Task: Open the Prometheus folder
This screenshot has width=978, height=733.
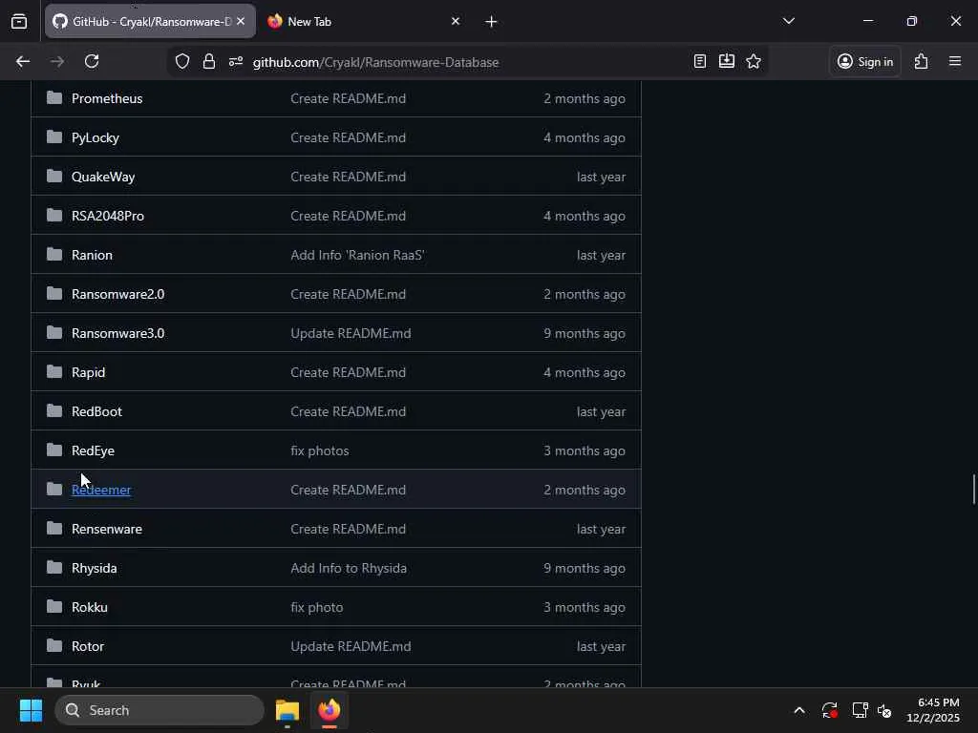Action: click(x=107, y=98)
